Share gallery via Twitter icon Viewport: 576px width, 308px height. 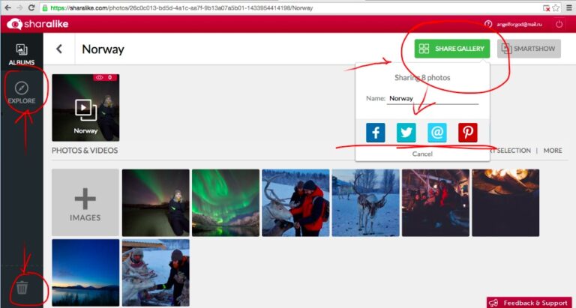click(406, 133)
